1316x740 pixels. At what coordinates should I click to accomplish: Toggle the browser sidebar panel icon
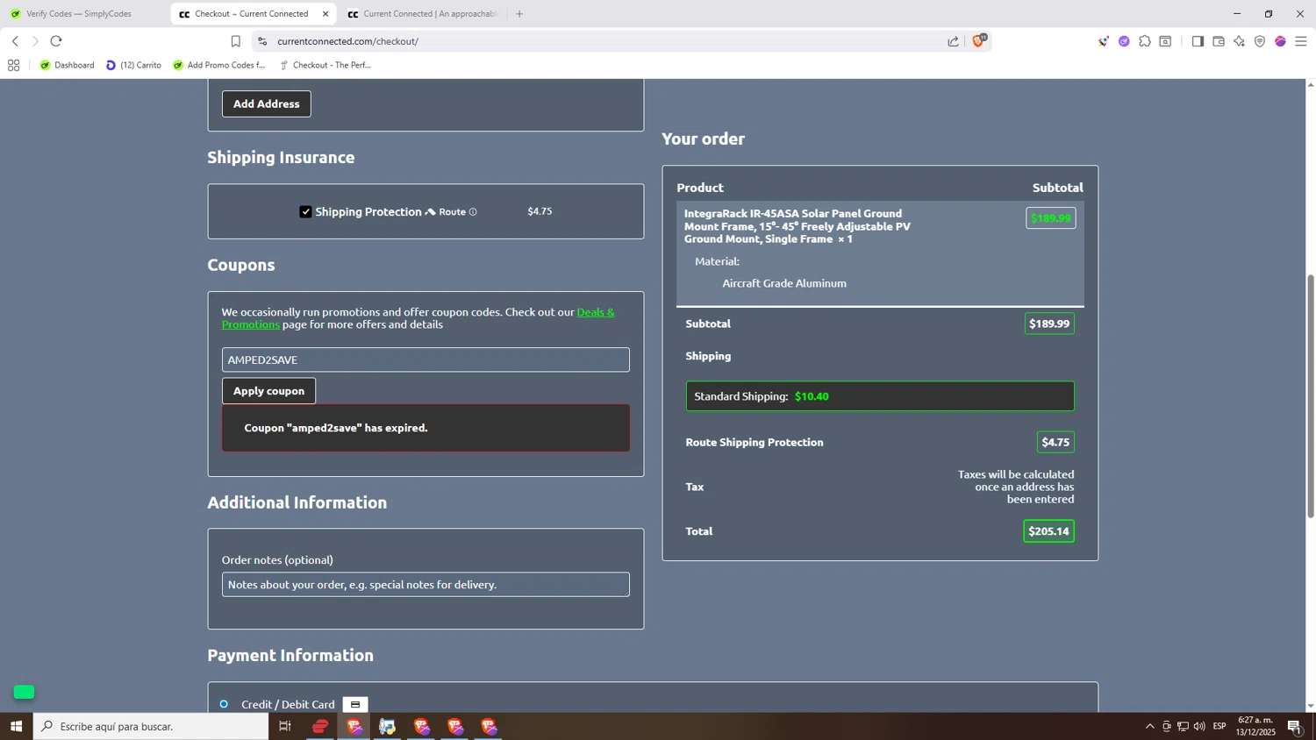tap(1198, 41)
